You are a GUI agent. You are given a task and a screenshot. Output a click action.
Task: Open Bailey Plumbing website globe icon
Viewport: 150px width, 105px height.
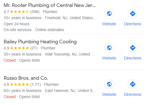(109, 48)
